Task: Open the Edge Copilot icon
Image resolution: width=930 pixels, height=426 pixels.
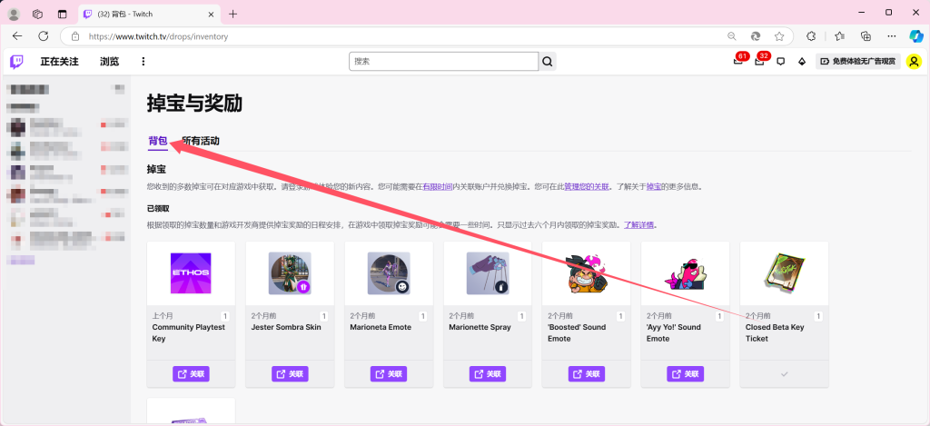Action: [916, 36]
